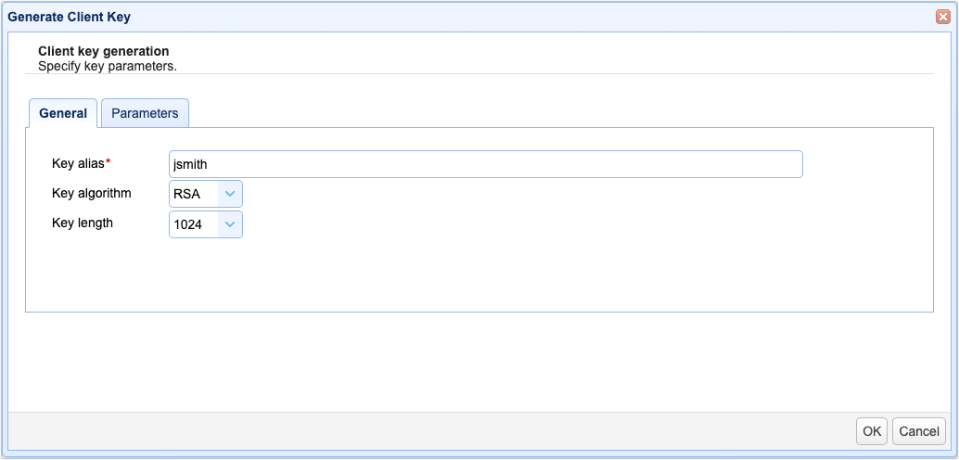Click the "Client key generation" heading
Image resolution: width=959 pixels, height=460 pixels.
click(103, 51)
